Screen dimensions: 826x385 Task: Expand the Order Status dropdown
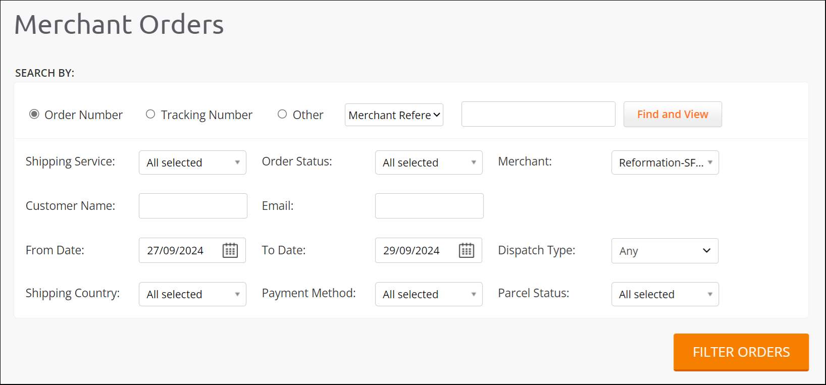tap(429, 162)
